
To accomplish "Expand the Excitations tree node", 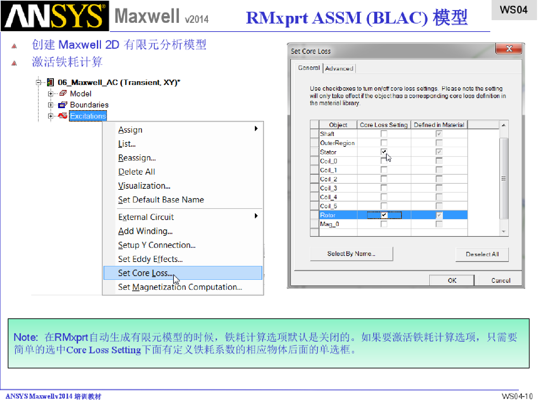I will 50,116.
